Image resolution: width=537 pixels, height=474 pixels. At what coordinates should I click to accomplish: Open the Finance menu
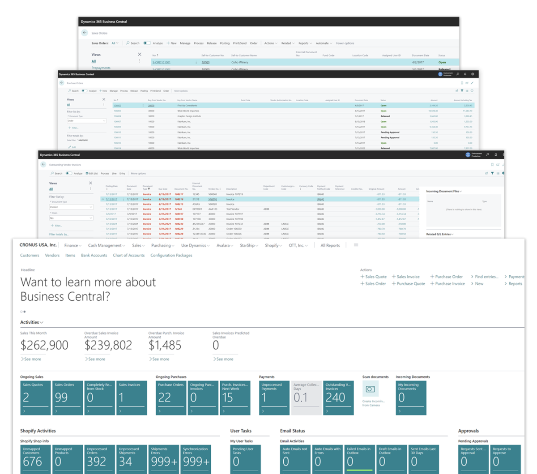coord(73,245)
